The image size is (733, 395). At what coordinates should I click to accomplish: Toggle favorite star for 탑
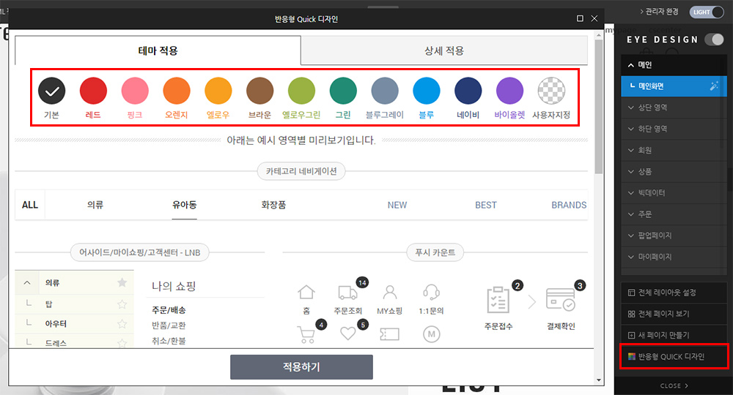coord(122,304)
